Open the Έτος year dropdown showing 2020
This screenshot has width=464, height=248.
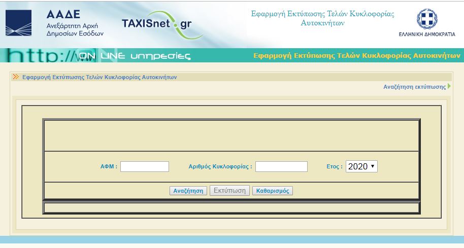point(361,166)
